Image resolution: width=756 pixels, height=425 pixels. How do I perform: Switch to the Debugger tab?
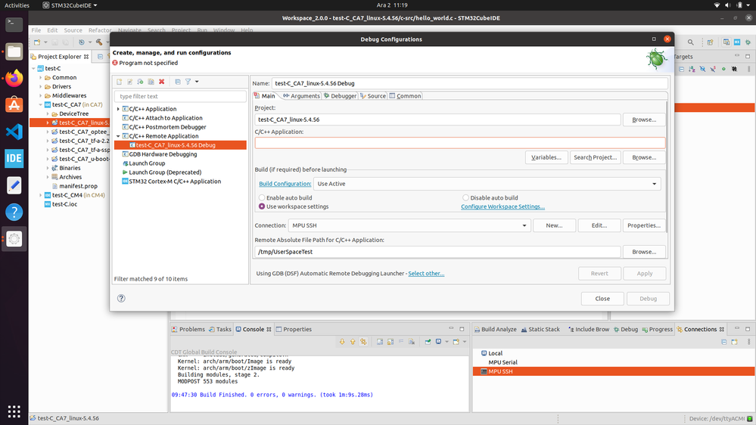(340, 96)
